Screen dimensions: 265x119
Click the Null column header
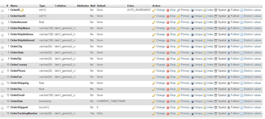click(x=93, y=6)
